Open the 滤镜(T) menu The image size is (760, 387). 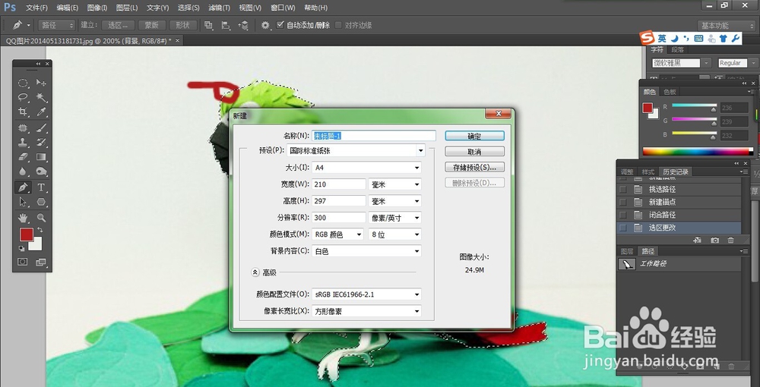click(219, 8)
